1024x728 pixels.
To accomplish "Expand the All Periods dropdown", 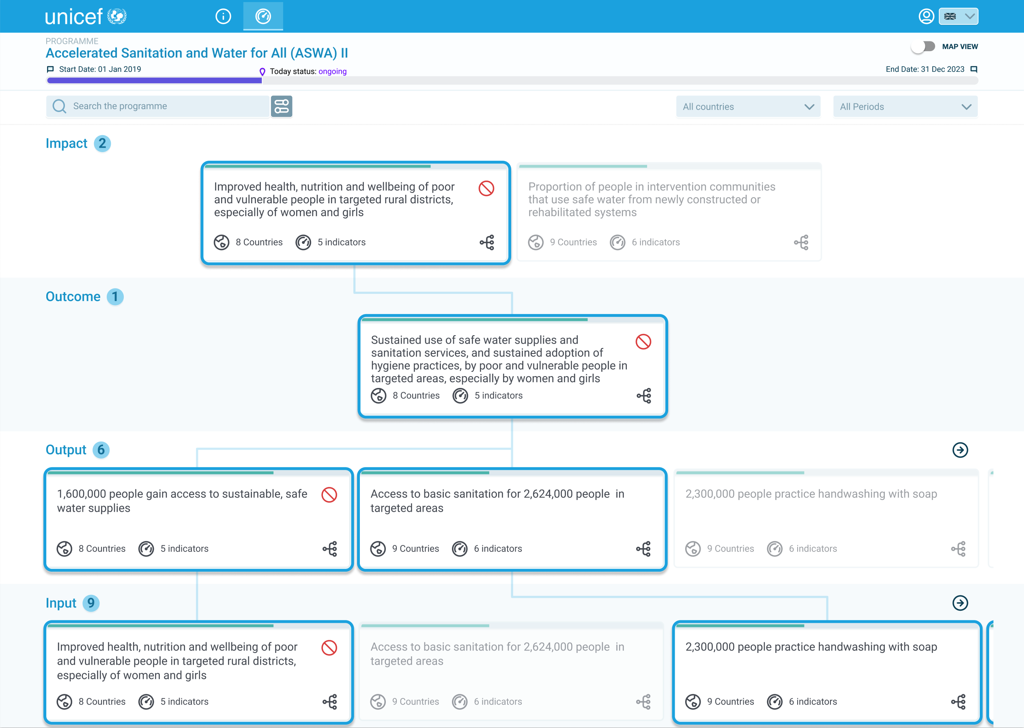I will point(905,107).
